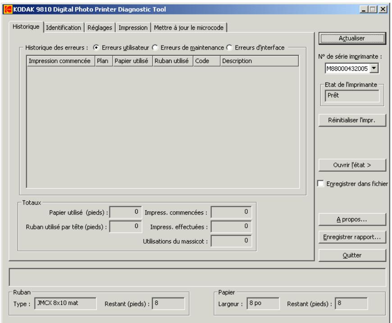Click the Etat de l'imprimante Prêt field
This screenshot has height=323, width=392.
point(352,96)
